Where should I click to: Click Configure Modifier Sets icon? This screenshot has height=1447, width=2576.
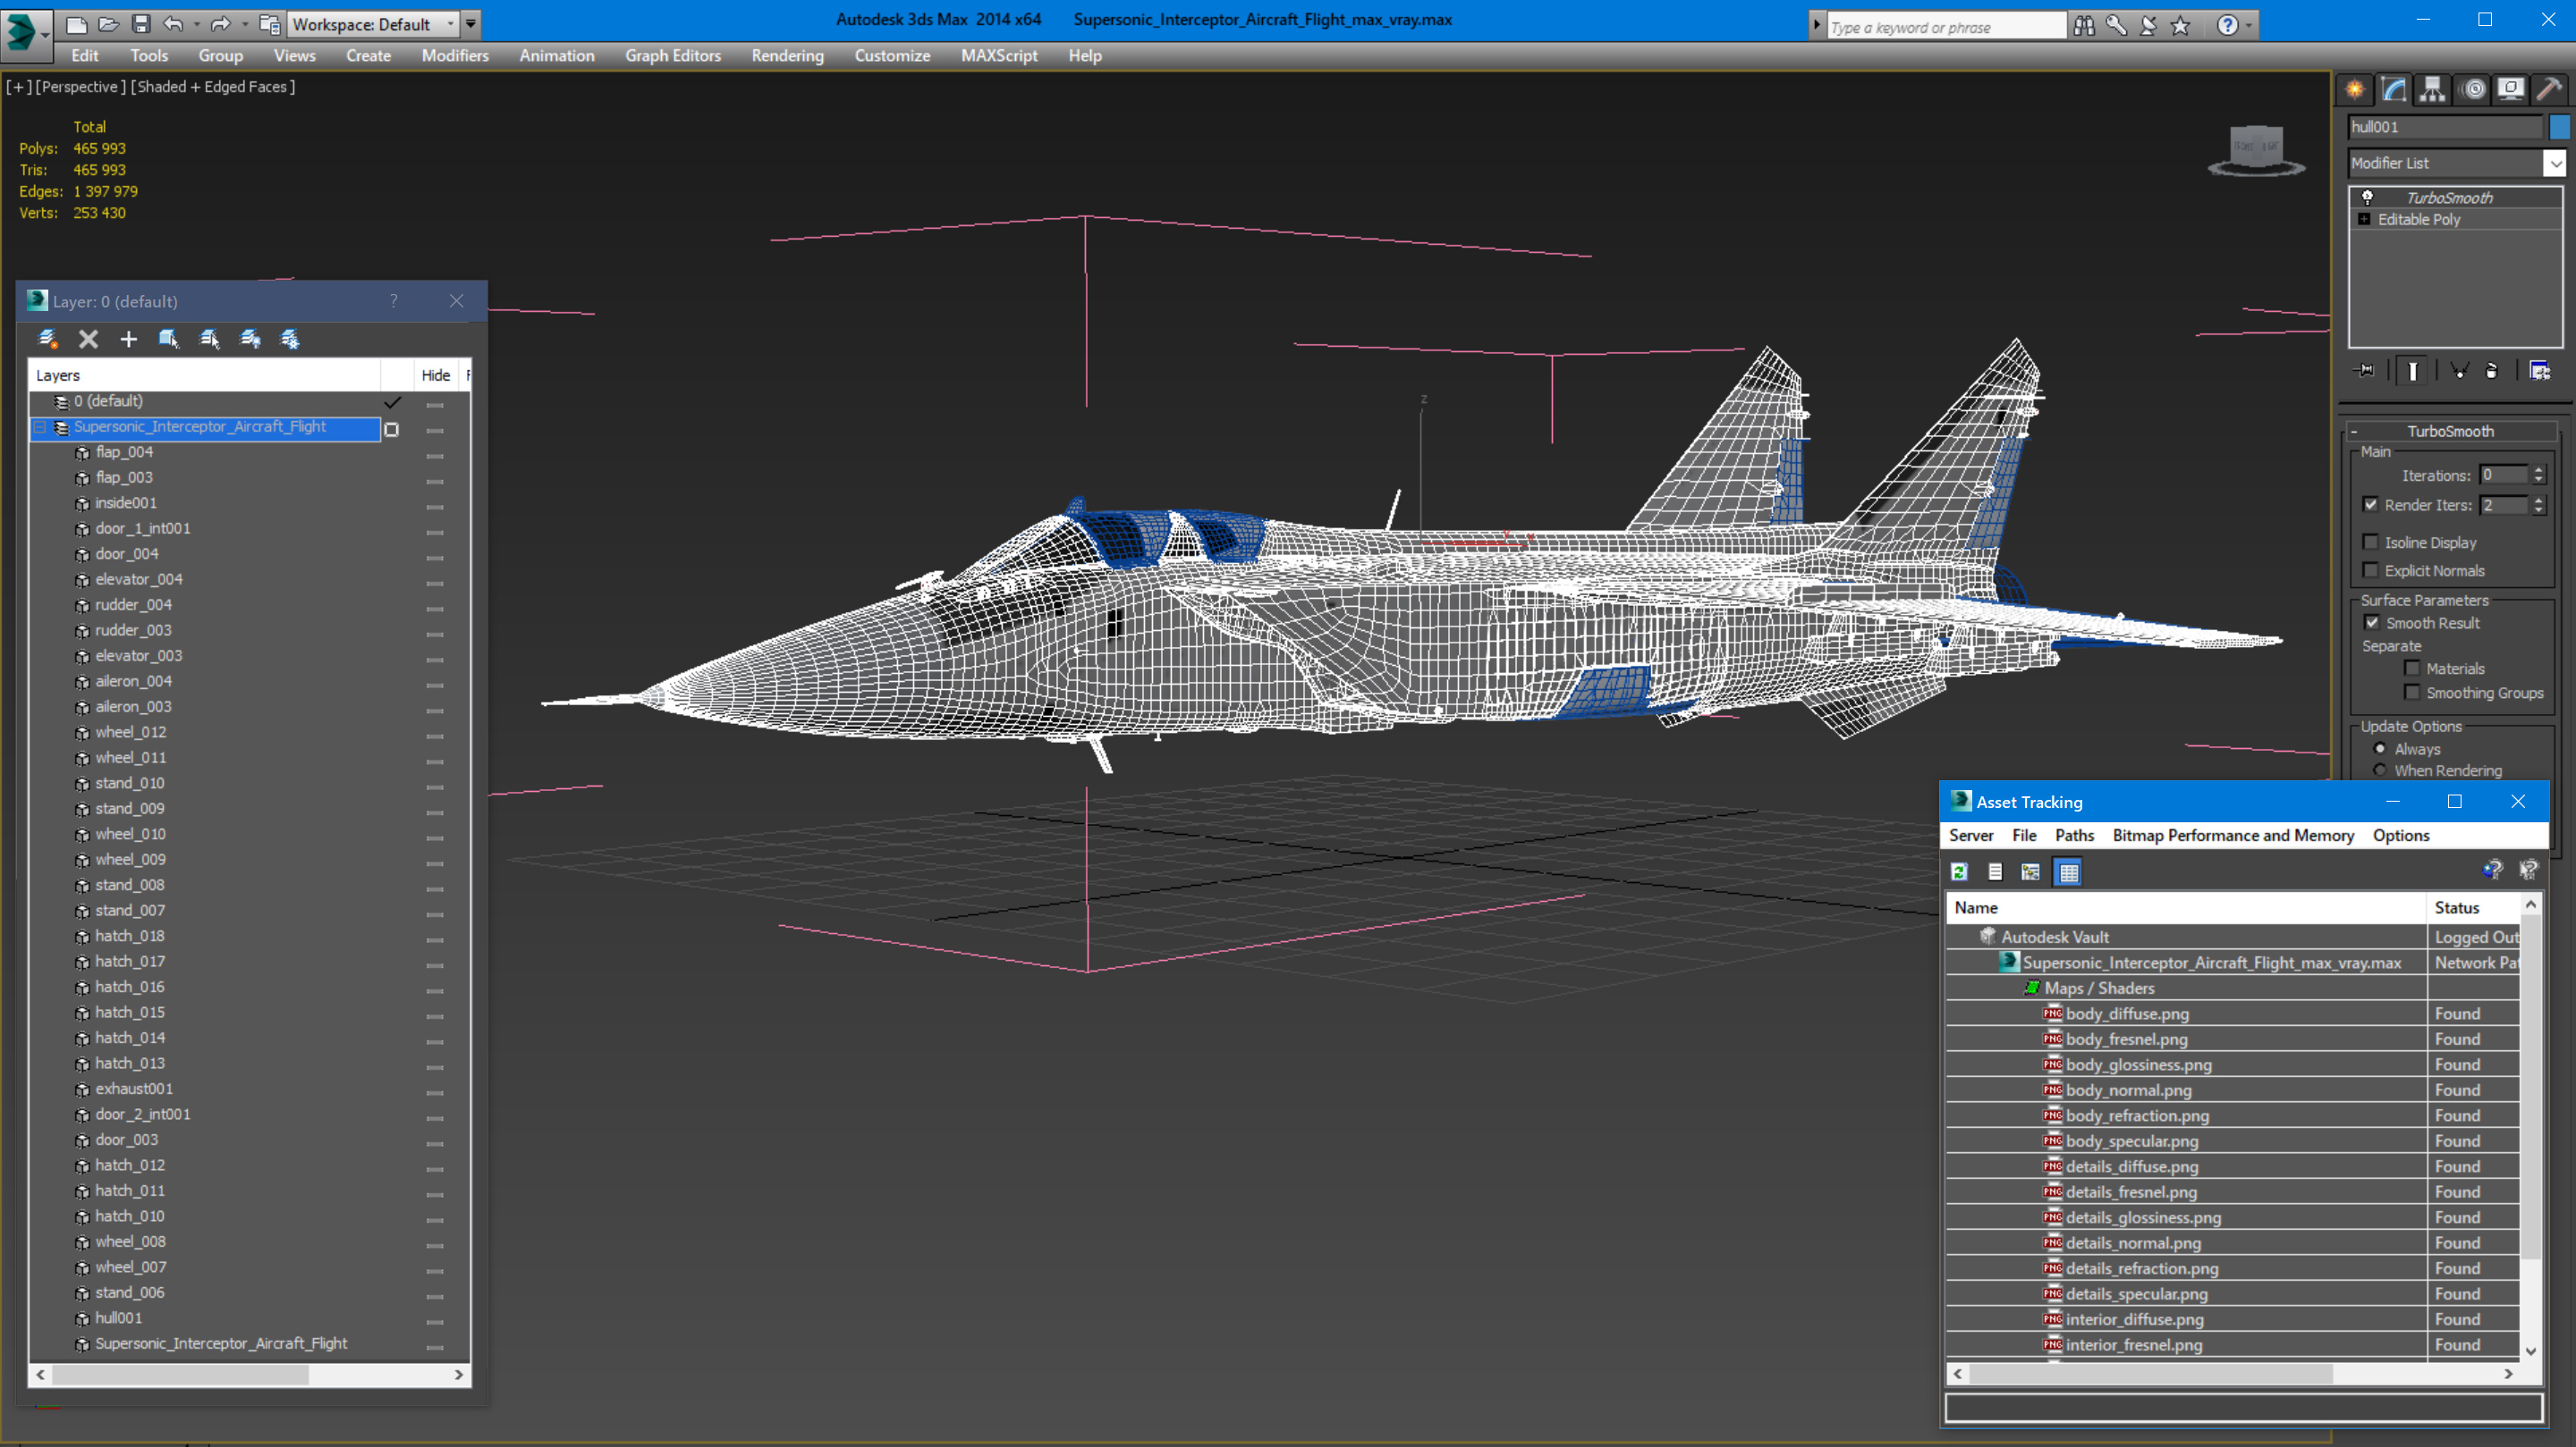2540,371
